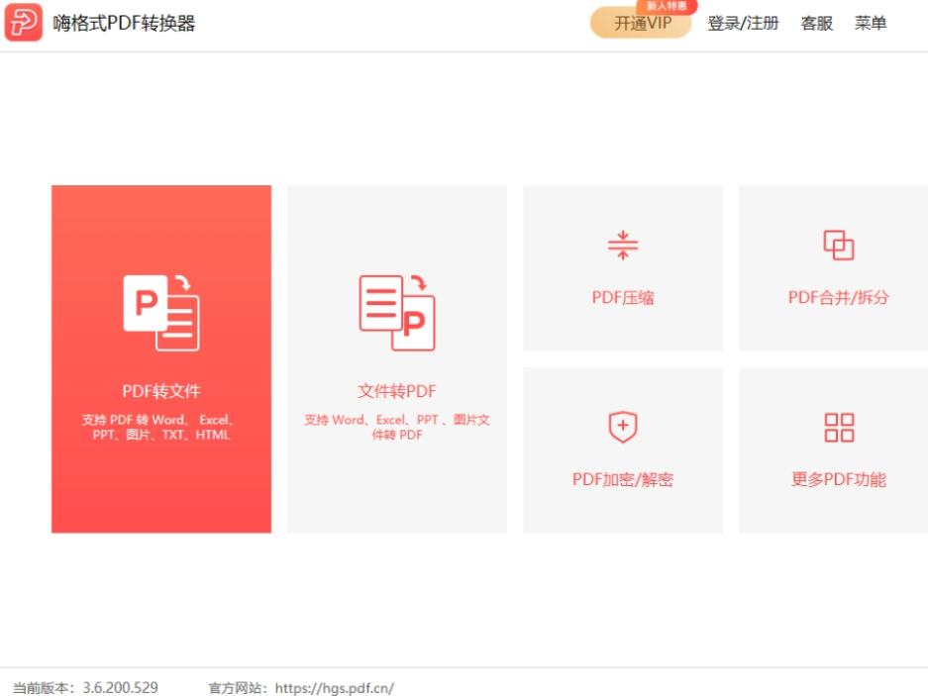Click the 文件转PDF title text
The height and width of the screenshot is (696, 928).
[x=397, y=391]
